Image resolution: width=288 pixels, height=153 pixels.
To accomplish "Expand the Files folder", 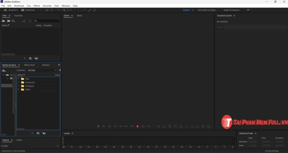I will (x=18, y=79).
